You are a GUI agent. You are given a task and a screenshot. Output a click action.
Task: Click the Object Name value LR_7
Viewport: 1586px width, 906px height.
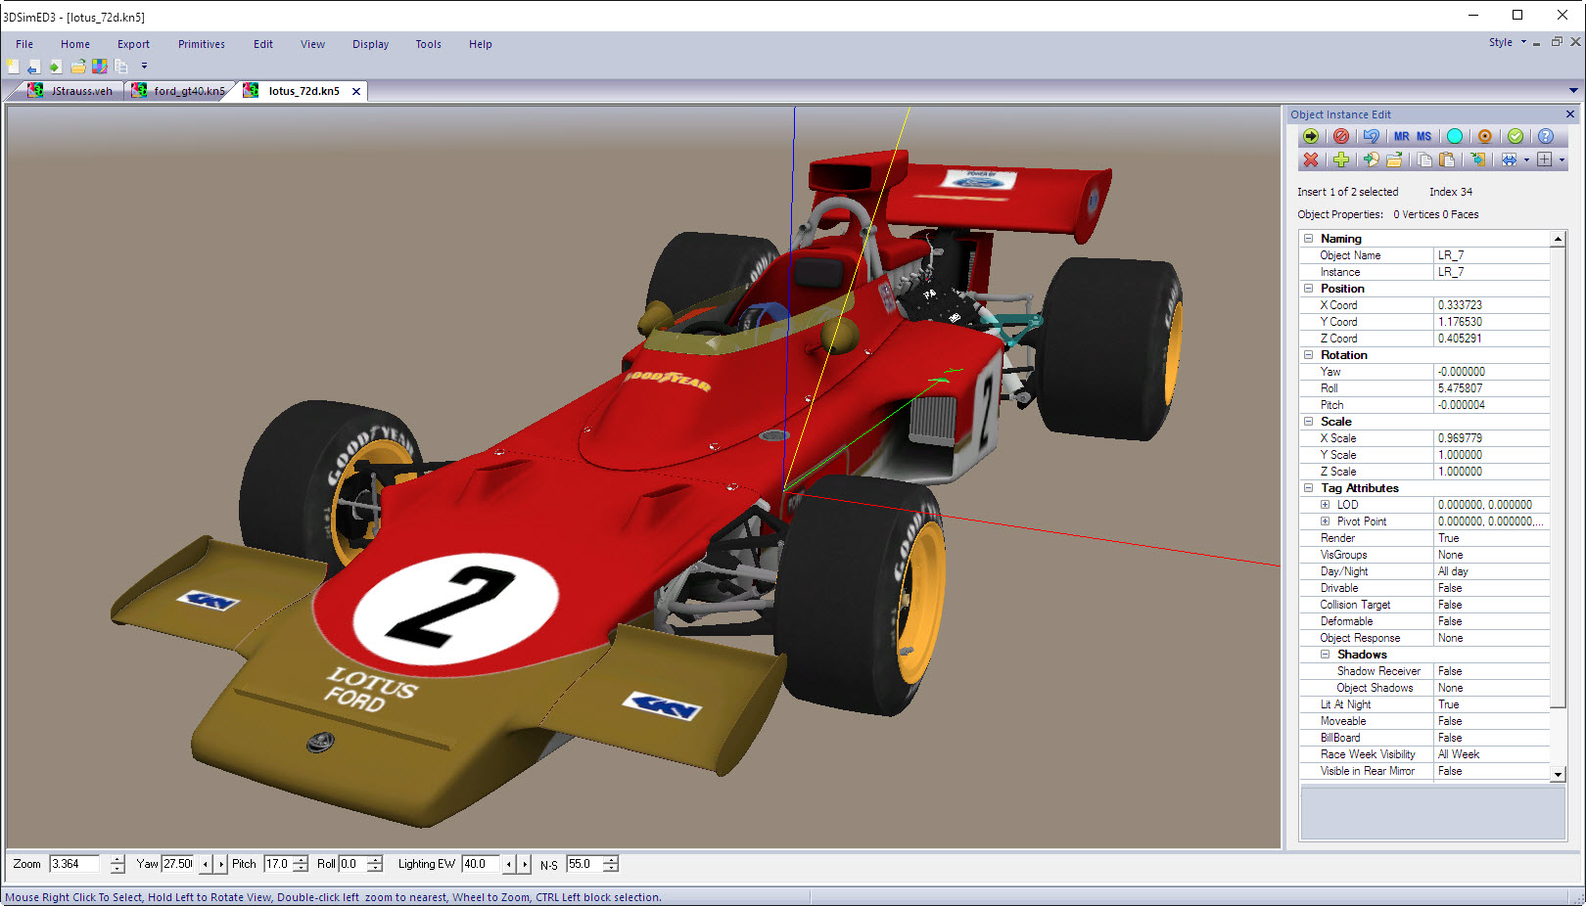click(x=1492, y=255)
